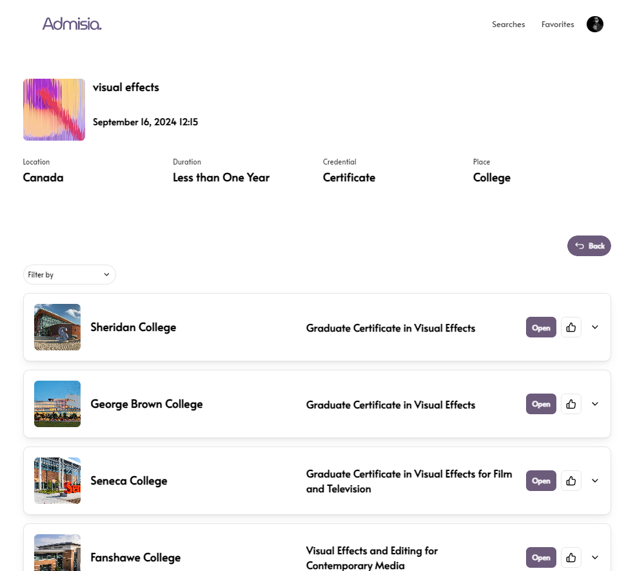Click the Admisia logo

click(72, 24)
